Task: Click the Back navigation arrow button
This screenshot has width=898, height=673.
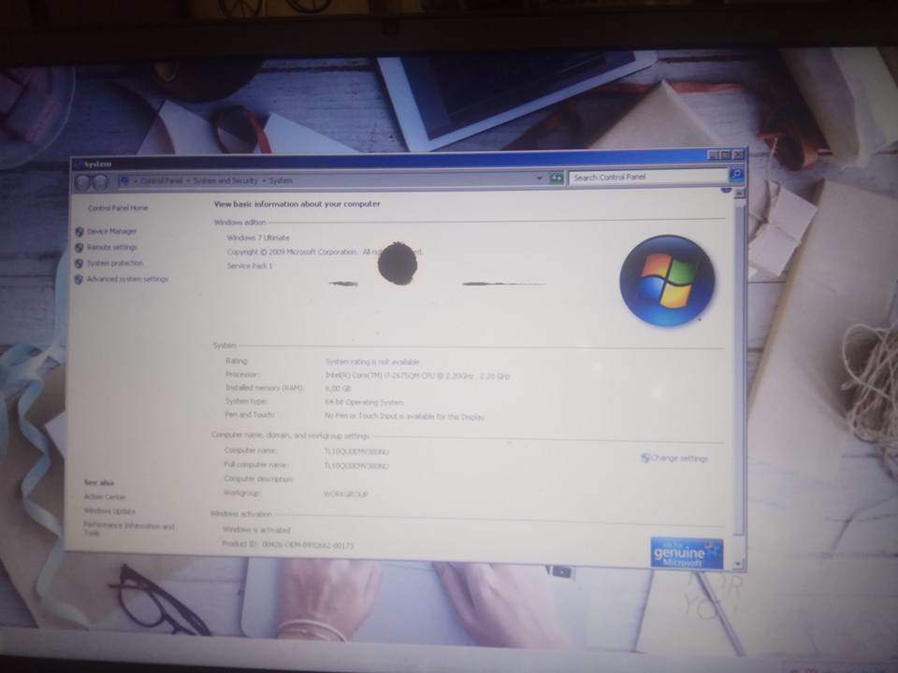Action: 82,182
